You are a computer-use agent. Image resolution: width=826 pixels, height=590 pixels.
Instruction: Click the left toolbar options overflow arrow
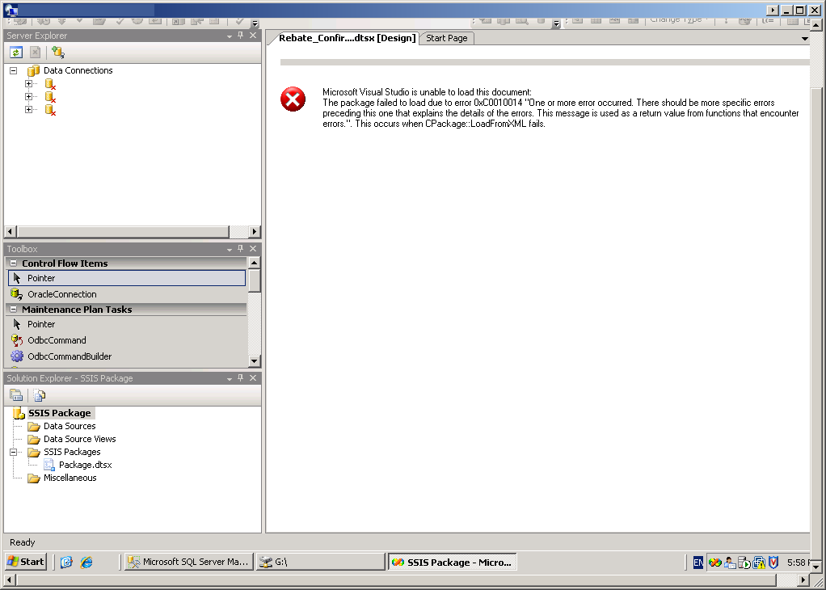[x=255, y=23]
